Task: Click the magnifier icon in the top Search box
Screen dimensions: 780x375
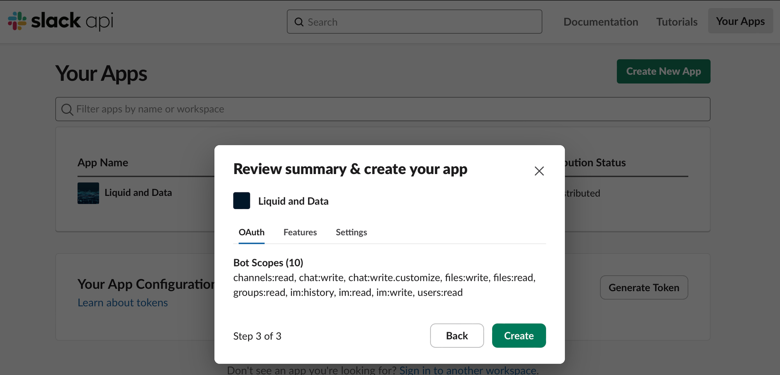Action: click(x=299, y=22)
